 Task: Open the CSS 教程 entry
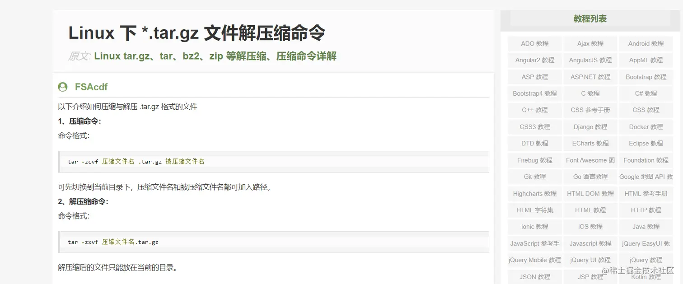tap(646, 110)
